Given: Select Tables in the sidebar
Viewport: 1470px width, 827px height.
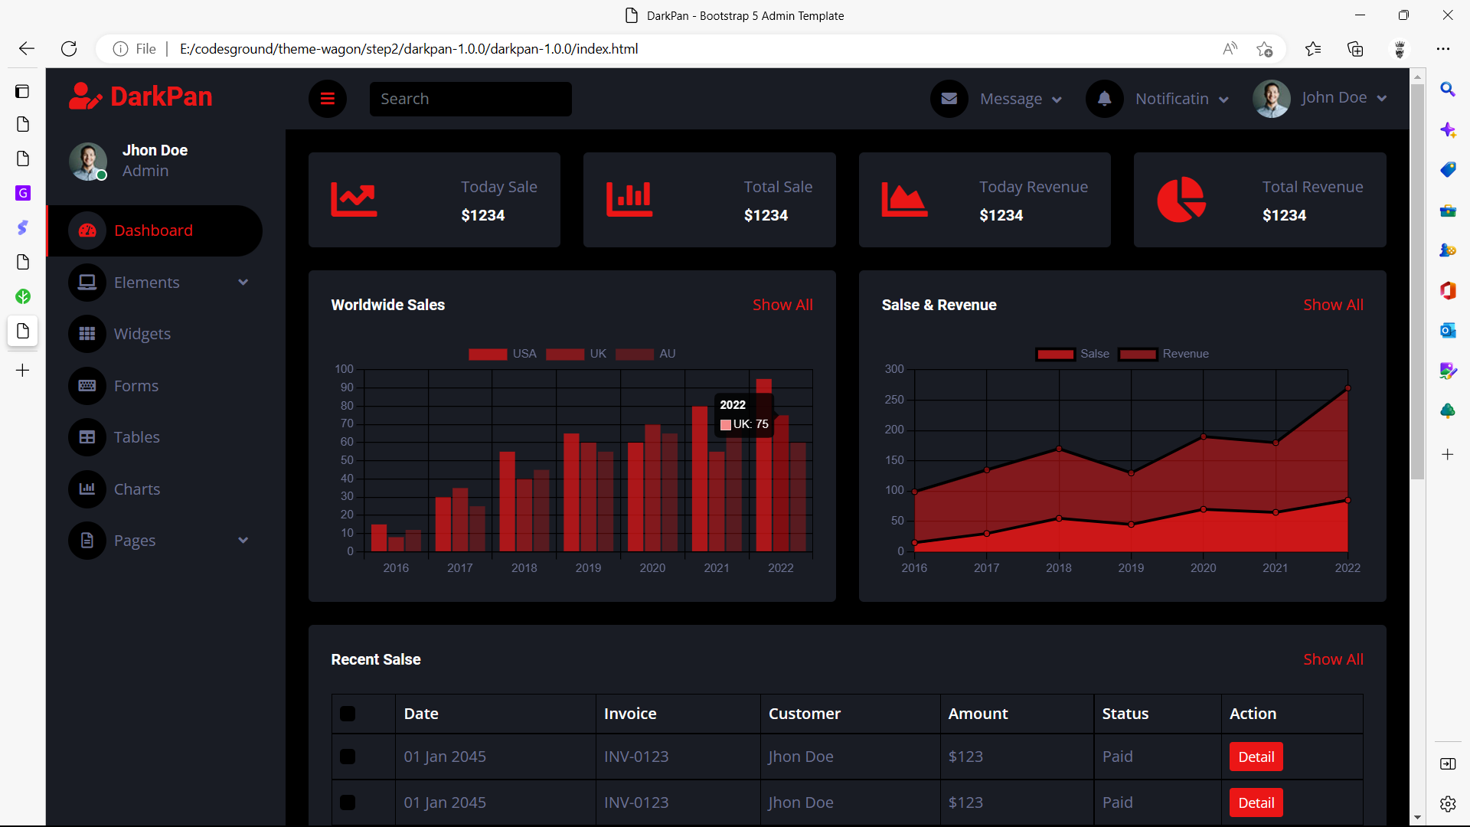Looking at the screenshot, I should 154,437.
